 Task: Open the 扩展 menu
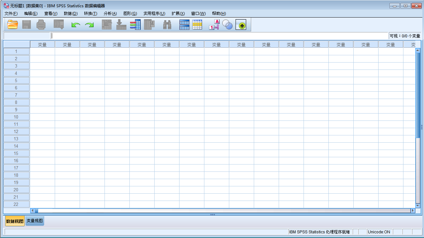[178, 14]
